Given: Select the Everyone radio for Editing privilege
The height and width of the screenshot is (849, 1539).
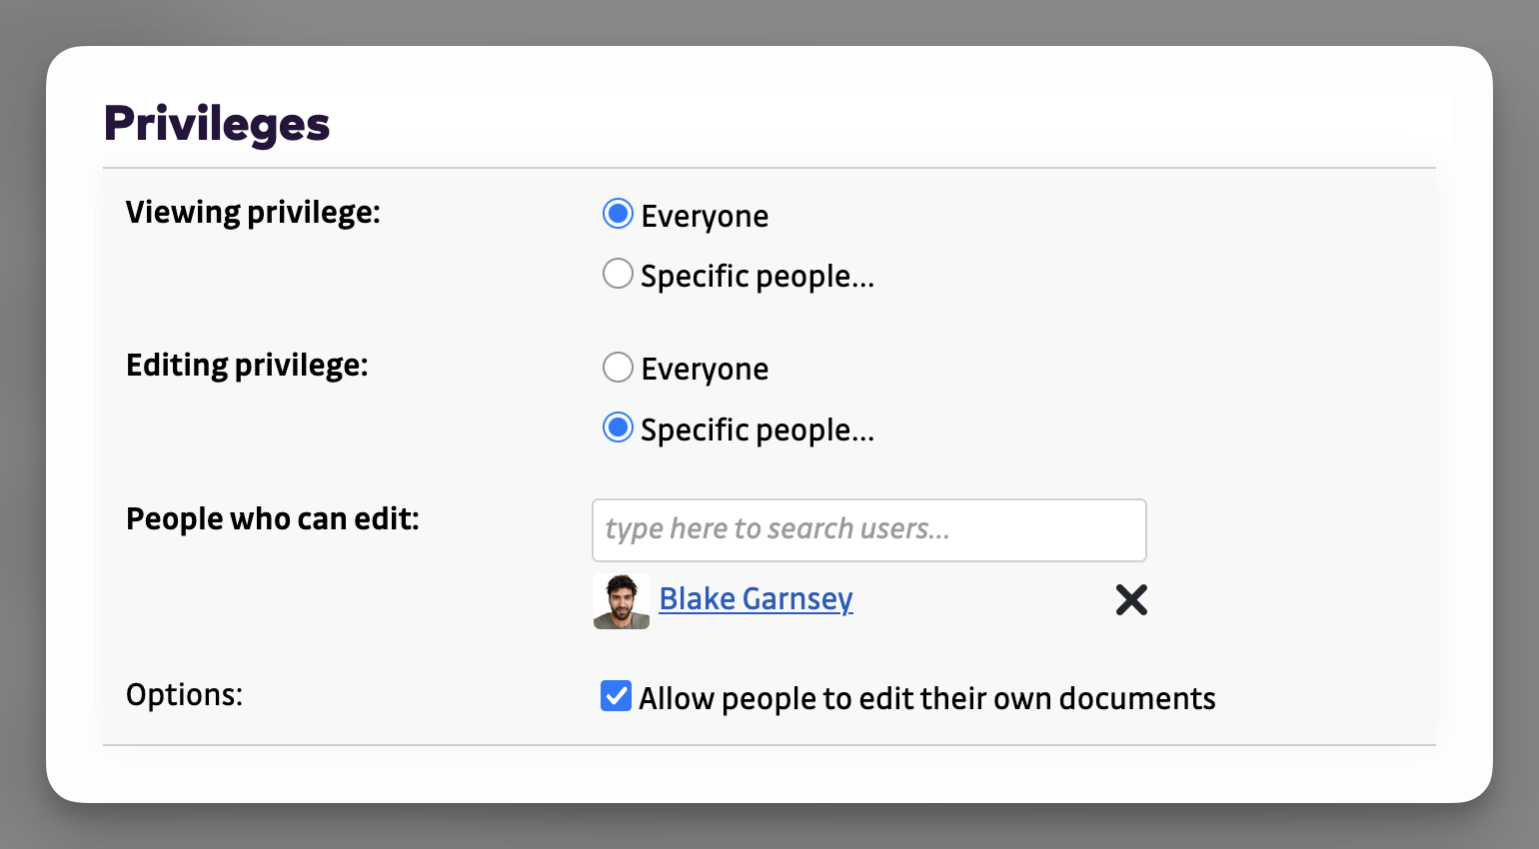Looking at the screenshot, I should [x=618, y=368].
